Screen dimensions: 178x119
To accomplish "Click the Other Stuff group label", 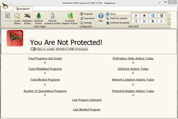I will 133,26.
